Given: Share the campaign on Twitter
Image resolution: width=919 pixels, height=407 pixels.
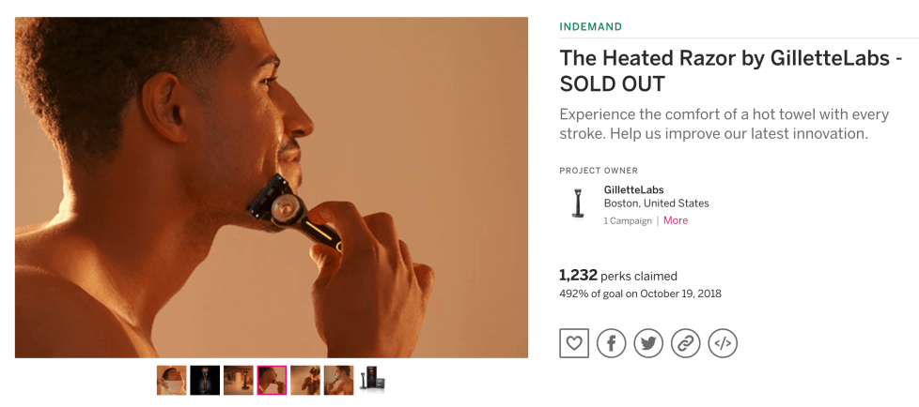Looking at the screenshot, I should [x=648, y=343].
